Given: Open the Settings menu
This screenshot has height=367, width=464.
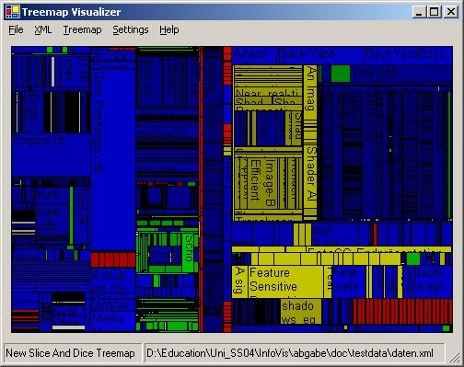Looking at the screenshot, I should coord(131,29).
